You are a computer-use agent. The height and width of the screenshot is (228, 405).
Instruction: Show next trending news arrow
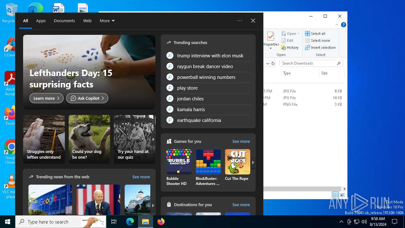click(153, 205)
